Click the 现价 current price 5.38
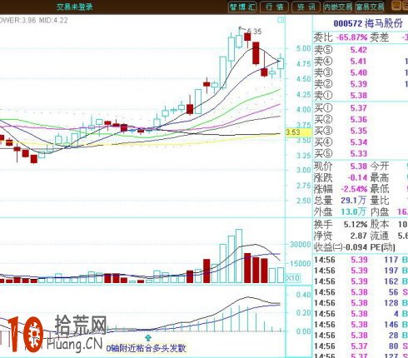This screenshot has width=408, height=358. coord(358,167)
